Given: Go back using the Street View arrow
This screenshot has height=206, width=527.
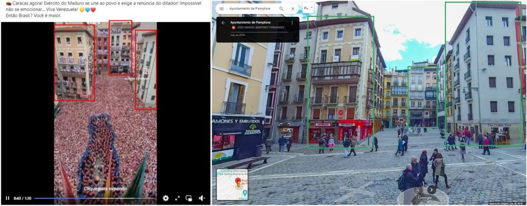Looking at the screenshot, I should (x=224, y=23).
